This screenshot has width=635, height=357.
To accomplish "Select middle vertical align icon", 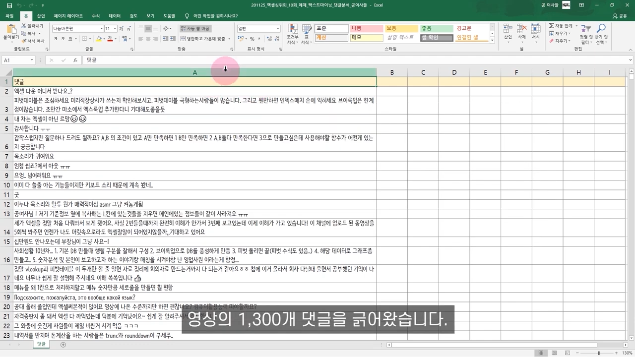I will tap(148, 29).
